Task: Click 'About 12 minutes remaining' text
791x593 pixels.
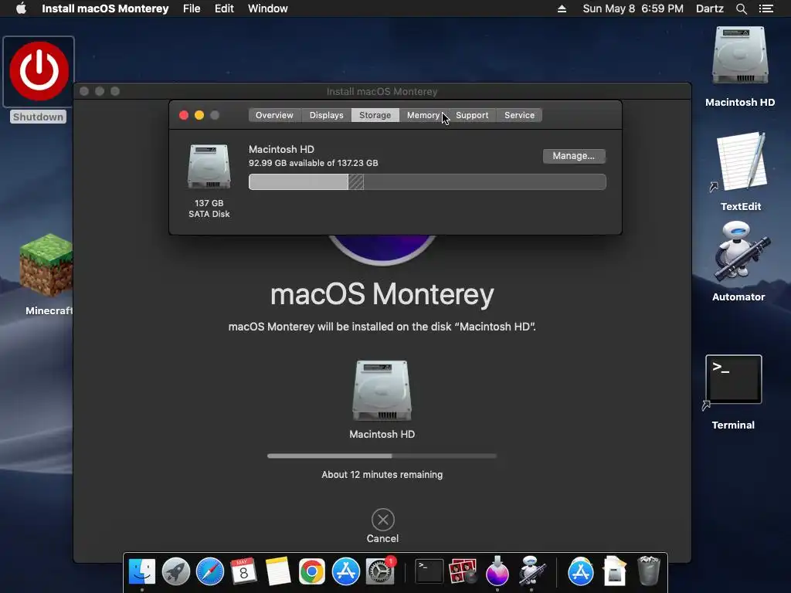Action: [x=382, y=475]
